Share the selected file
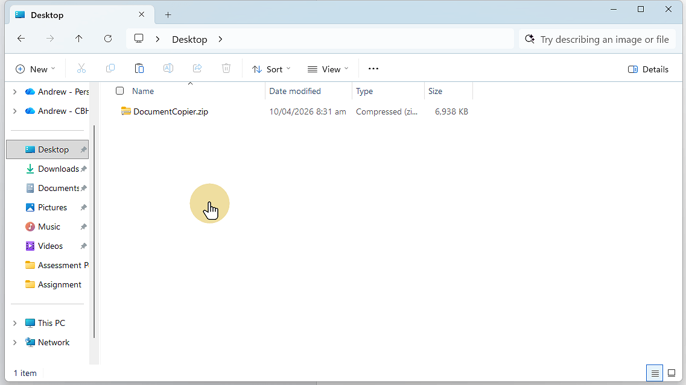 (197, 68)
